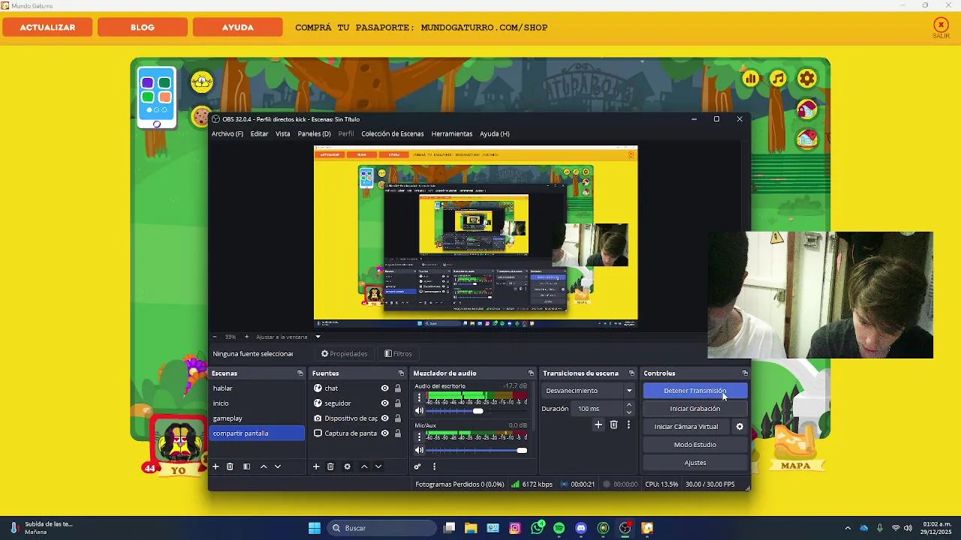Open scene filters icon in Escenas toolbar
961x540 pixels.
[246, 466]
